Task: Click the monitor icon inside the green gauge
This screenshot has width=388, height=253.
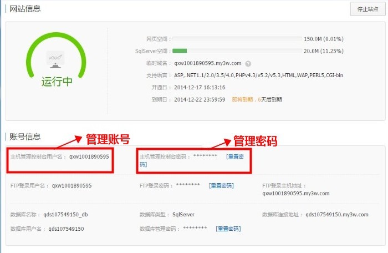Action: click(x=55, y=58)
